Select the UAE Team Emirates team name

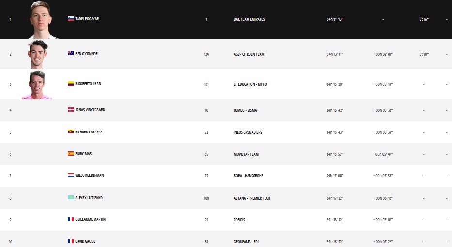click(x=249, y=20)
